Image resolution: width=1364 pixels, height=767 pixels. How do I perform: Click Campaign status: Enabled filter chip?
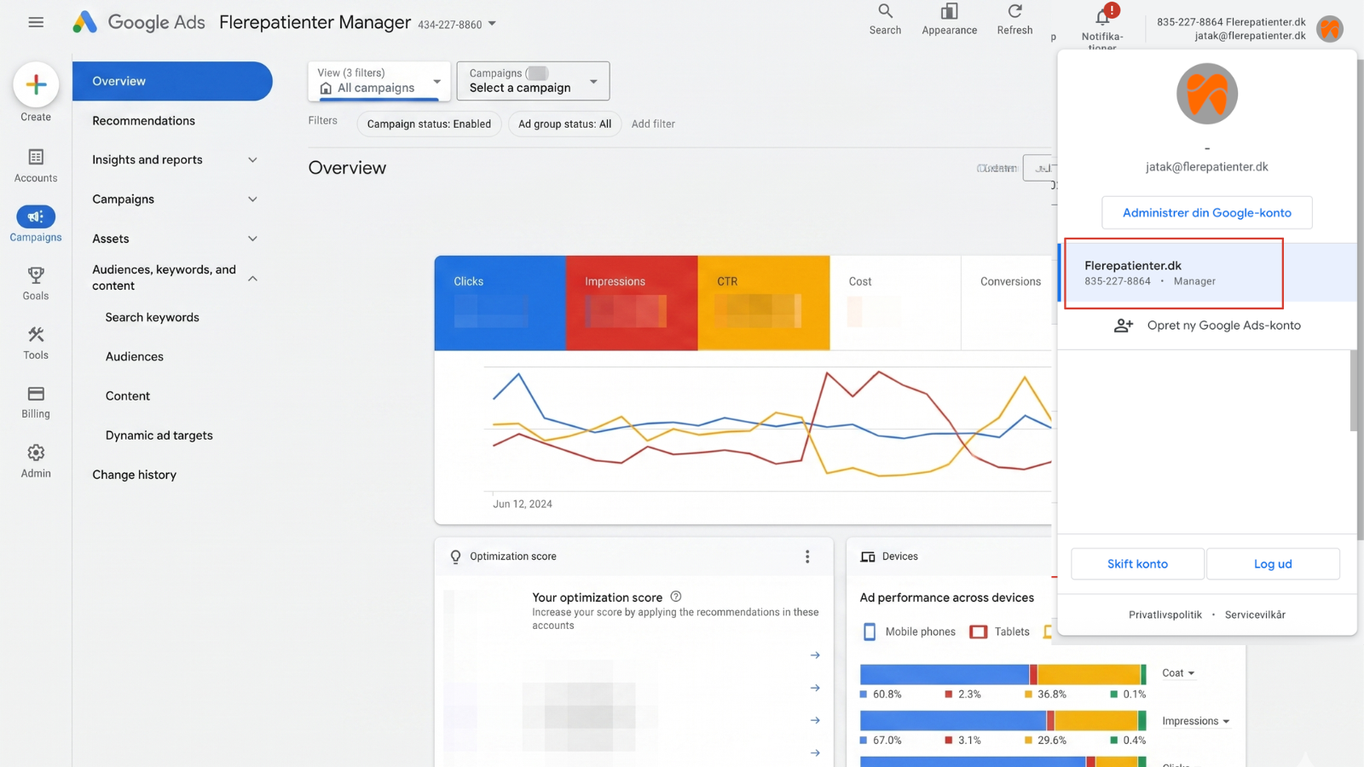pyautogui.click(x=429, y=124)
